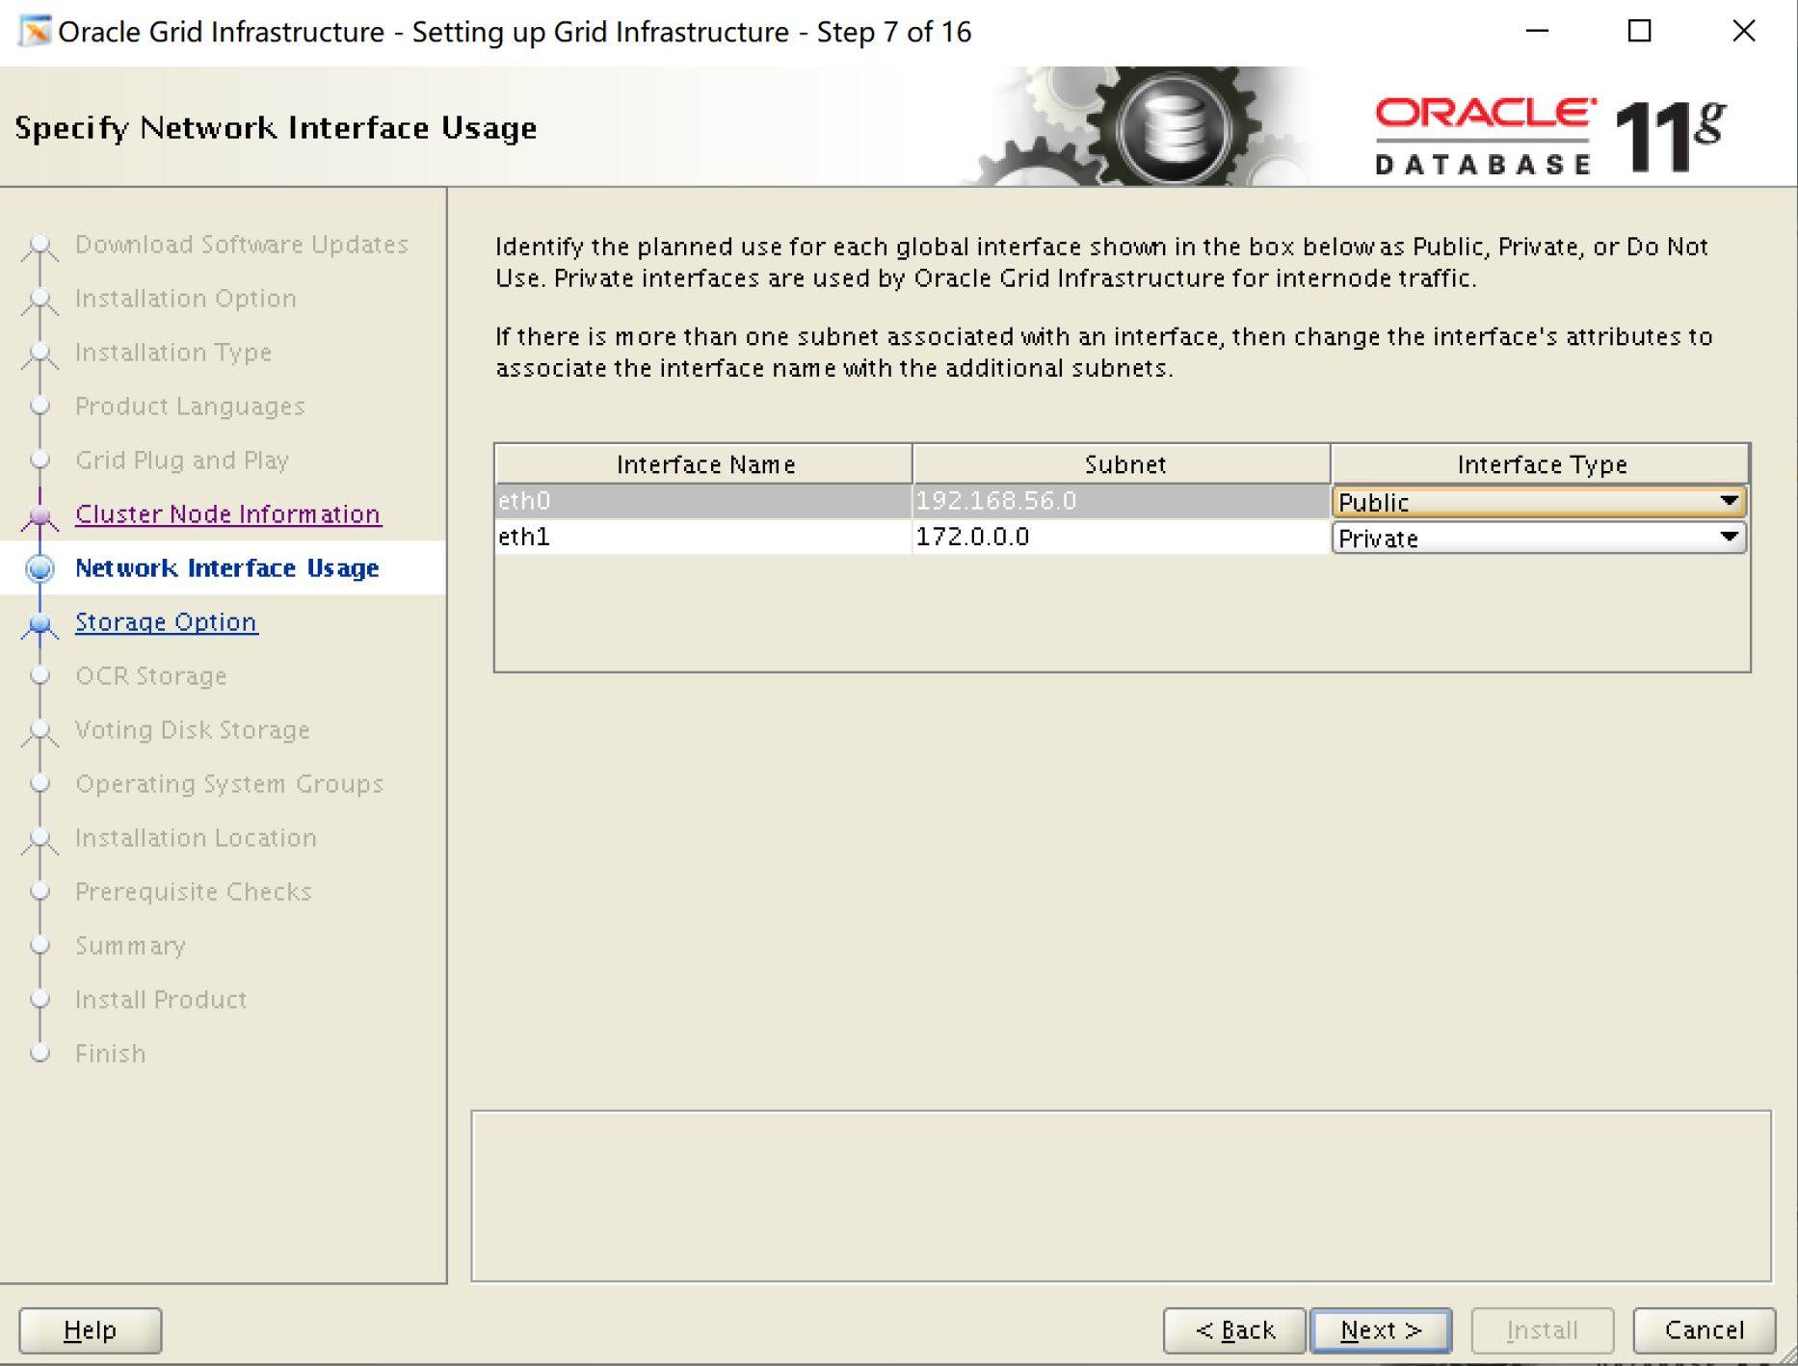
Task: Click the message area below the table
Action: pos(1121,1196)
